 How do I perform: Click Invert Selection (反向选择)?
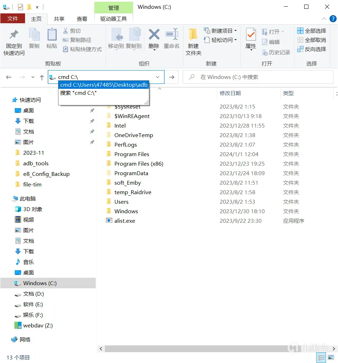312,49
